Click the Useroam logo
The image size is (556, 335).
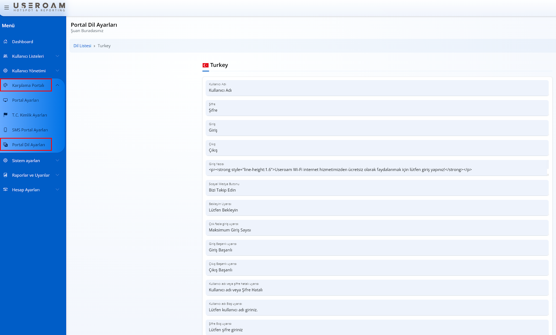point(39,7)
